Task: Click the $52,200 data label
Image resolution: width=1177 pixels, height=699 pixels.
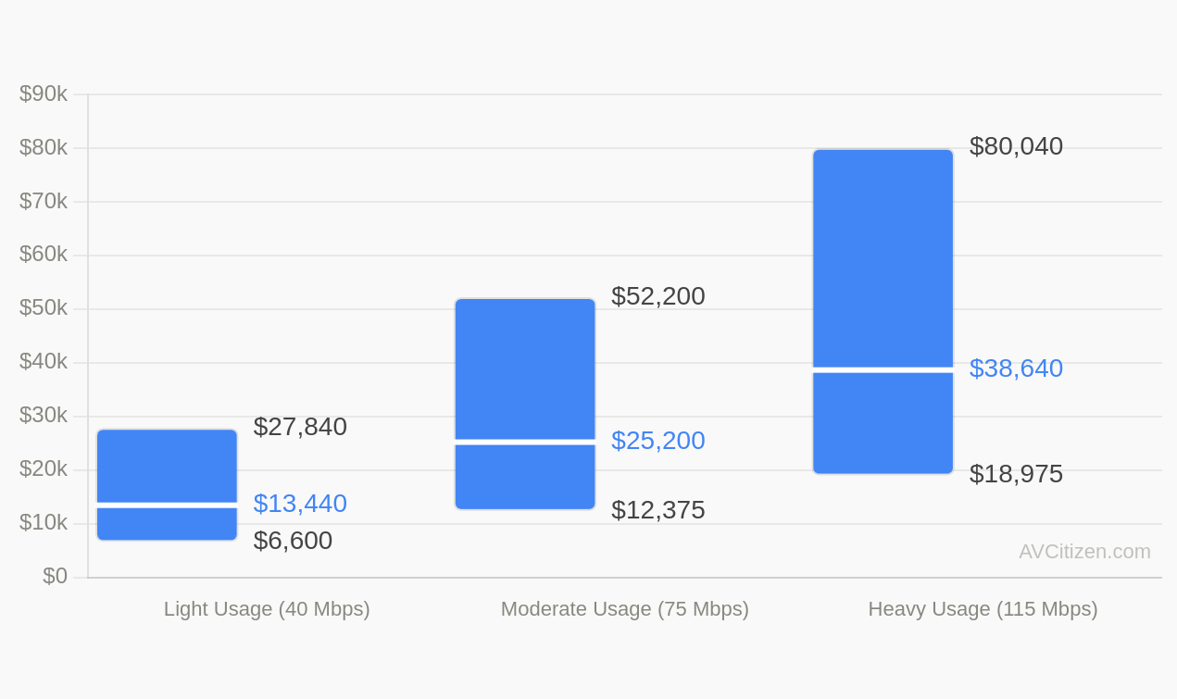Action: (x=657, y=296)
